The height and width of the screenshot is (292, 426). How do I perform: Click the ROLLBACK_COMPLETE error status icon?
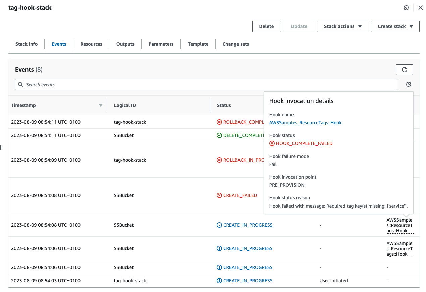219,122
